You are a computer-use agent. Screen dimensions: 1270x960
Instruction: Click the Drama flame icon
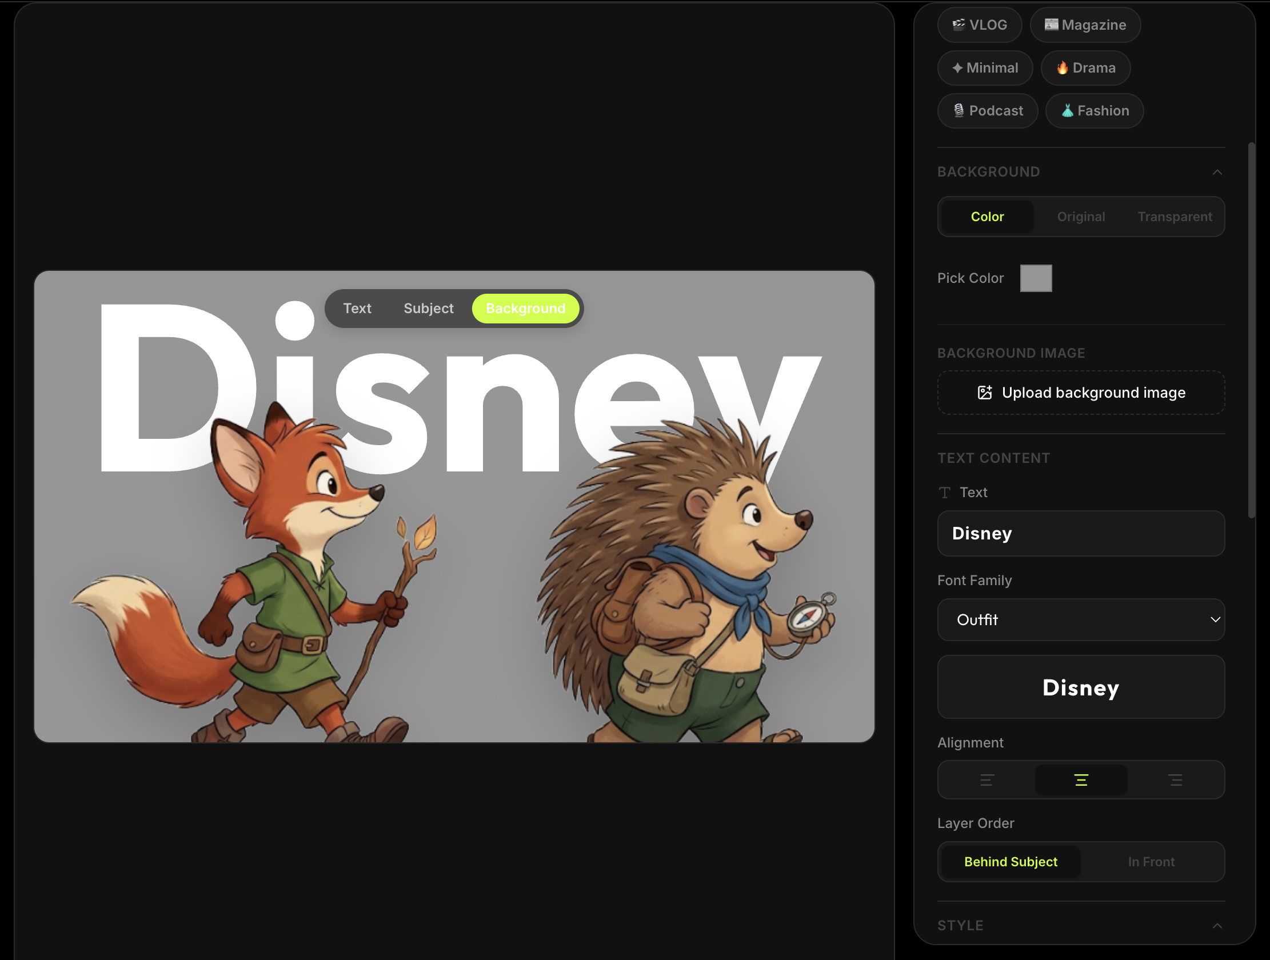click(1062, 68)
